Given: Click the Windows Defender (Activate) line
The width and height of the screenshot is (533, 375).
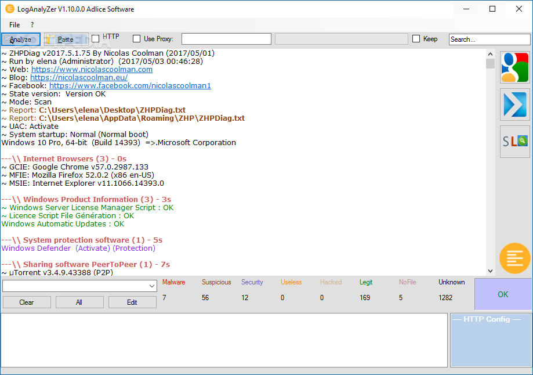Looking at the screenshot, I should point(78,248).
